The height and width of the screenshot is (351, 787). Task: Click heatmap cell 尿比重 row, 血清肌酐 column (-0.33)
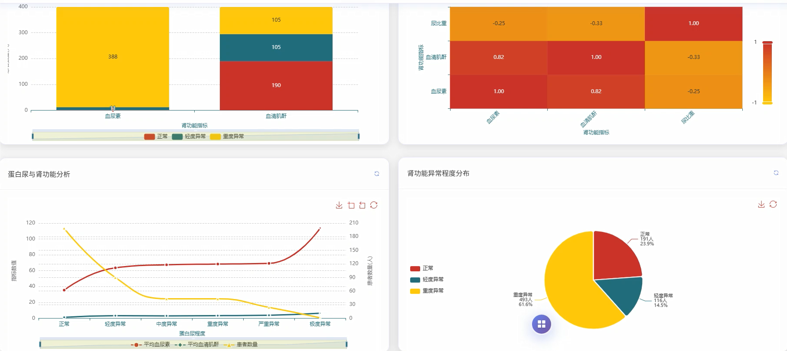596,23
